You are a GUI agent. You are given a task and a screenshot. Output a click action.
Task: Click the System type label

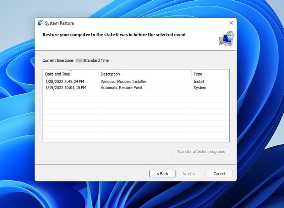coord(200,88)
